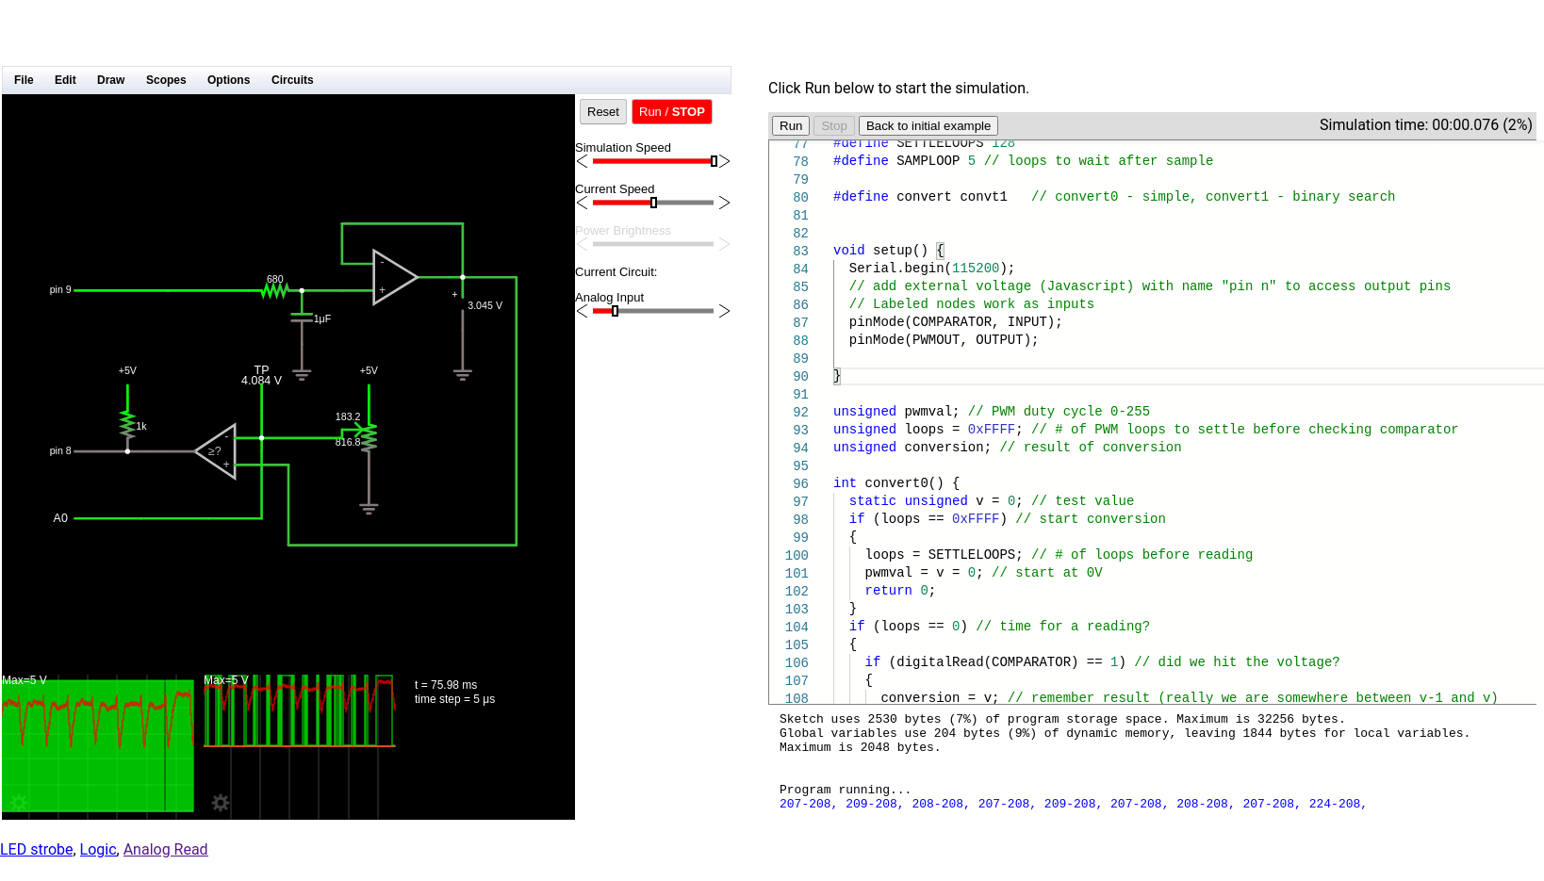Increase Simulation Speed with the right arrow

coord(725,161)
